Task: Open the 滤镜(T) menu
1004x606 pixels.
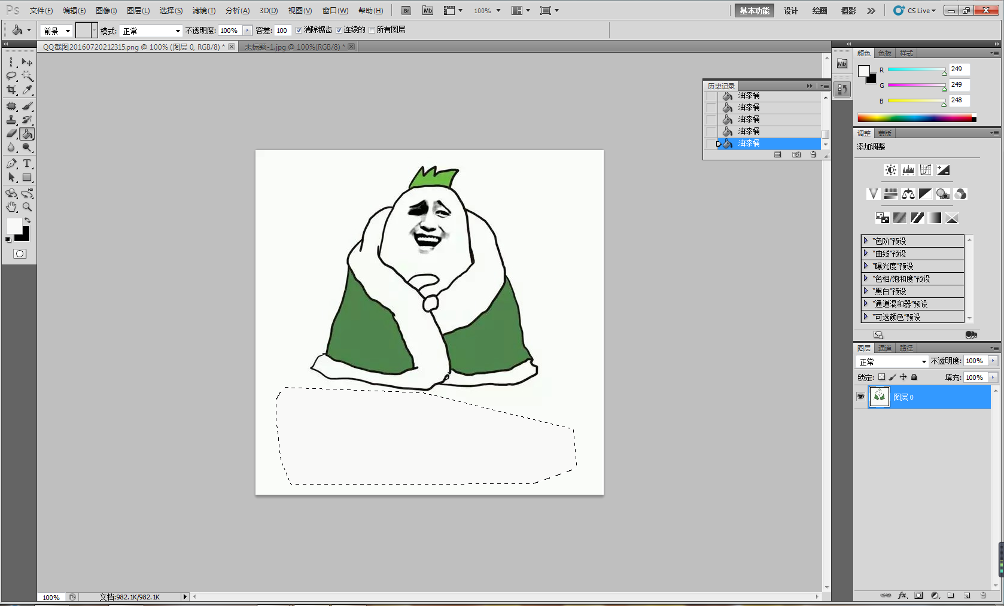Action: tap(203, 11)
